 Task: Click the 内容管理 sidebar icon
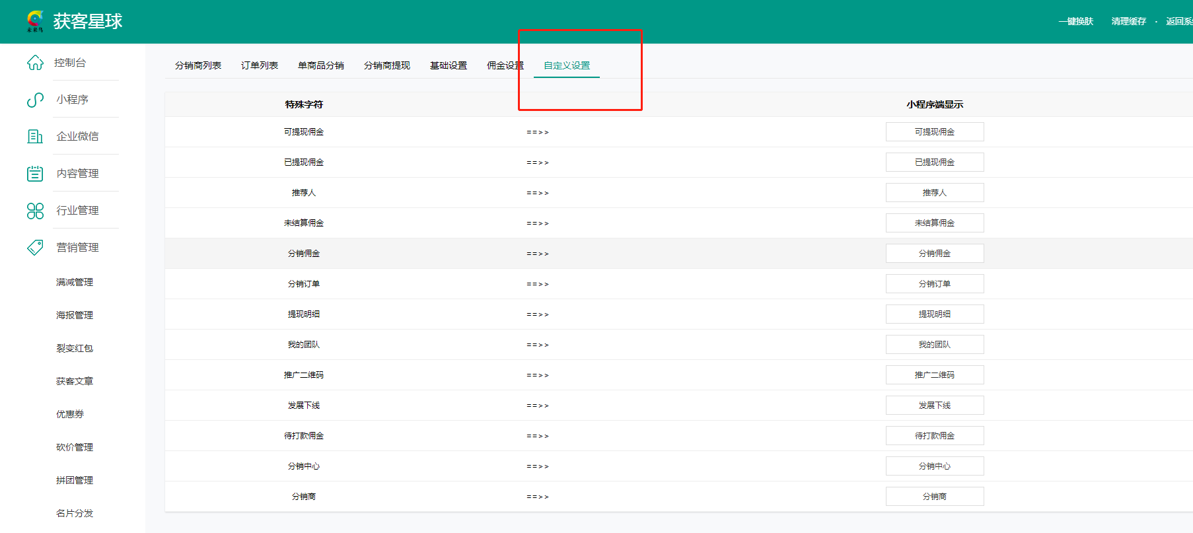(35, 174)
